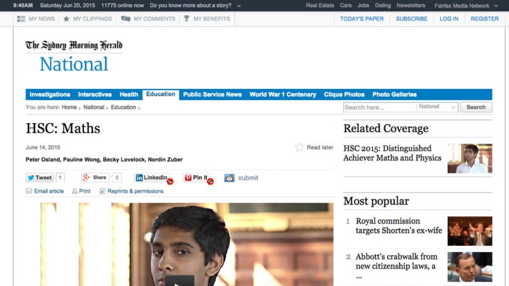Open My News list icon
The image size is (509, 286).
point(21,19)
